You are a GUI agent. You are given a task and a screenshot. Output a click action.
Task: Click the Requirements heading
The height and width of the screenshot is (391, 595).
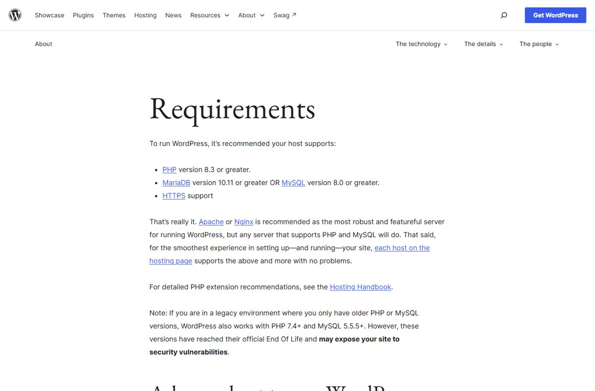233,109
